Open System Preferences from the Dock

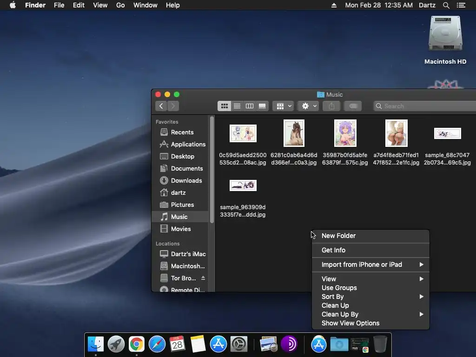click(239, 344)
